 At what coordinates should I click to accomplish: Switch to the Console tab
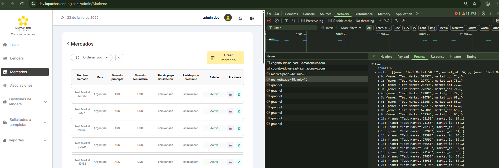coord(309,14)
